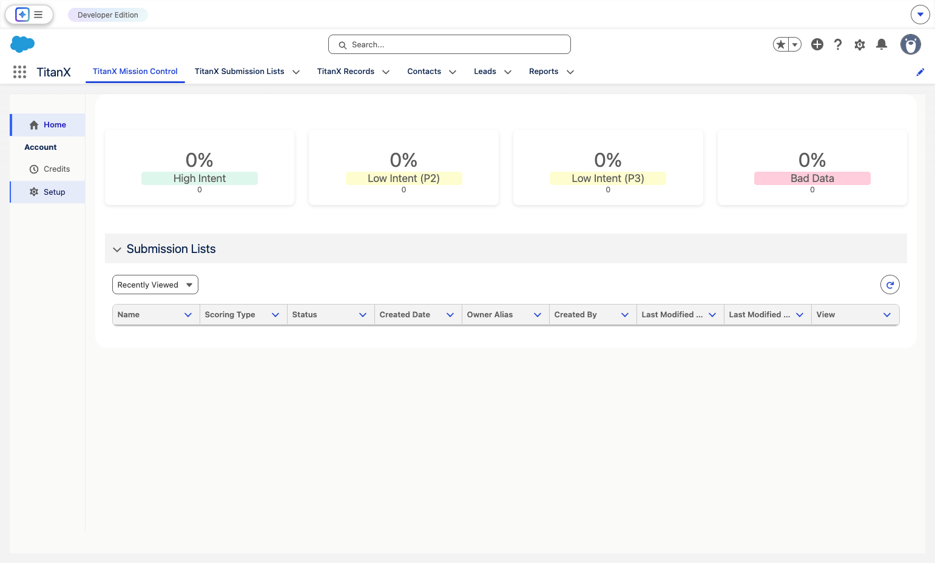Expand the TitanX Submission Lists tab menu
This screenshot has width=935, height=563.
click(296, 72)
